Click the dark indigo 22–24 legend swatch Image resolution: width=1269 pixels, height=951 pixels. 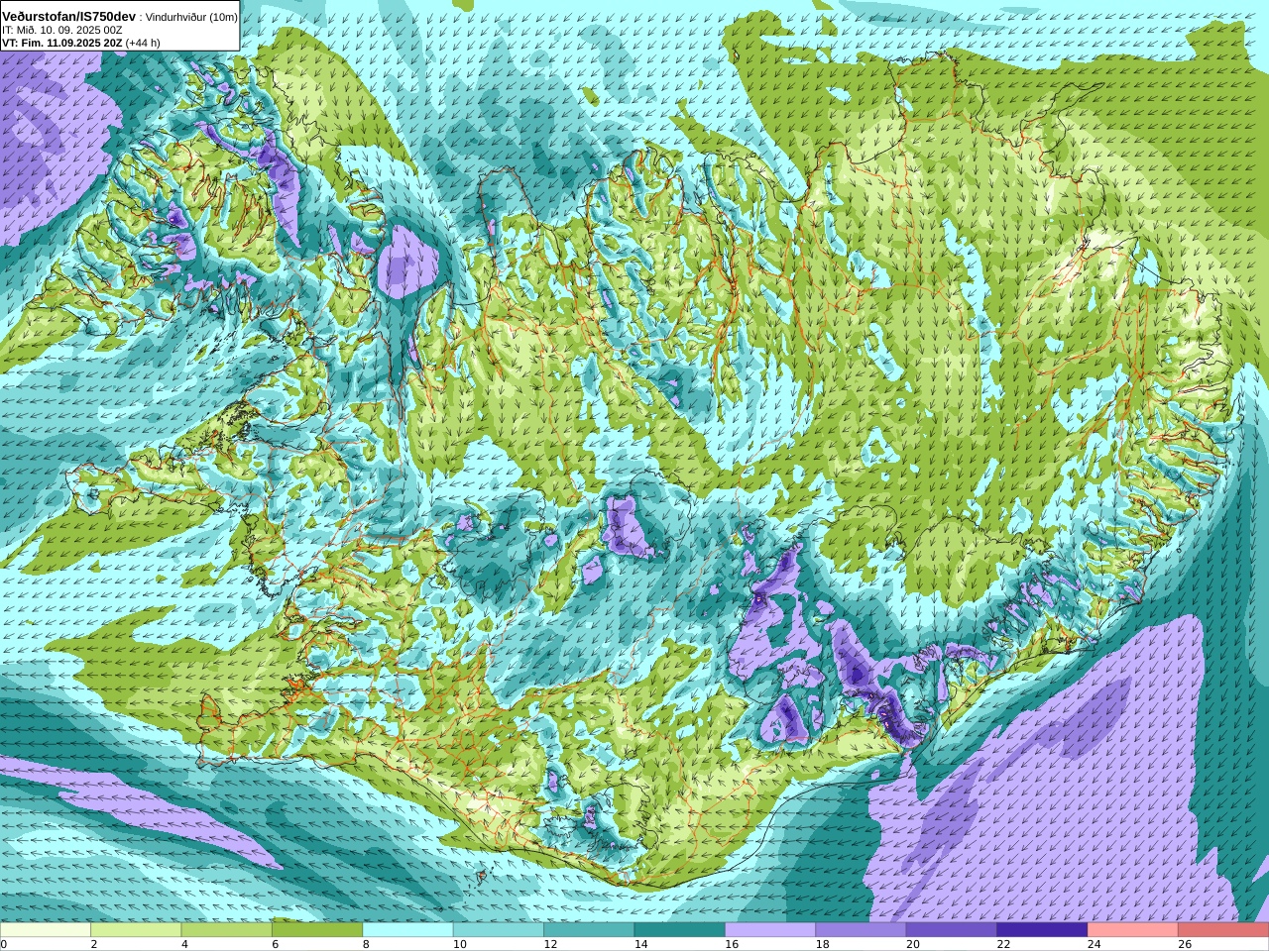coord(1042,930)
